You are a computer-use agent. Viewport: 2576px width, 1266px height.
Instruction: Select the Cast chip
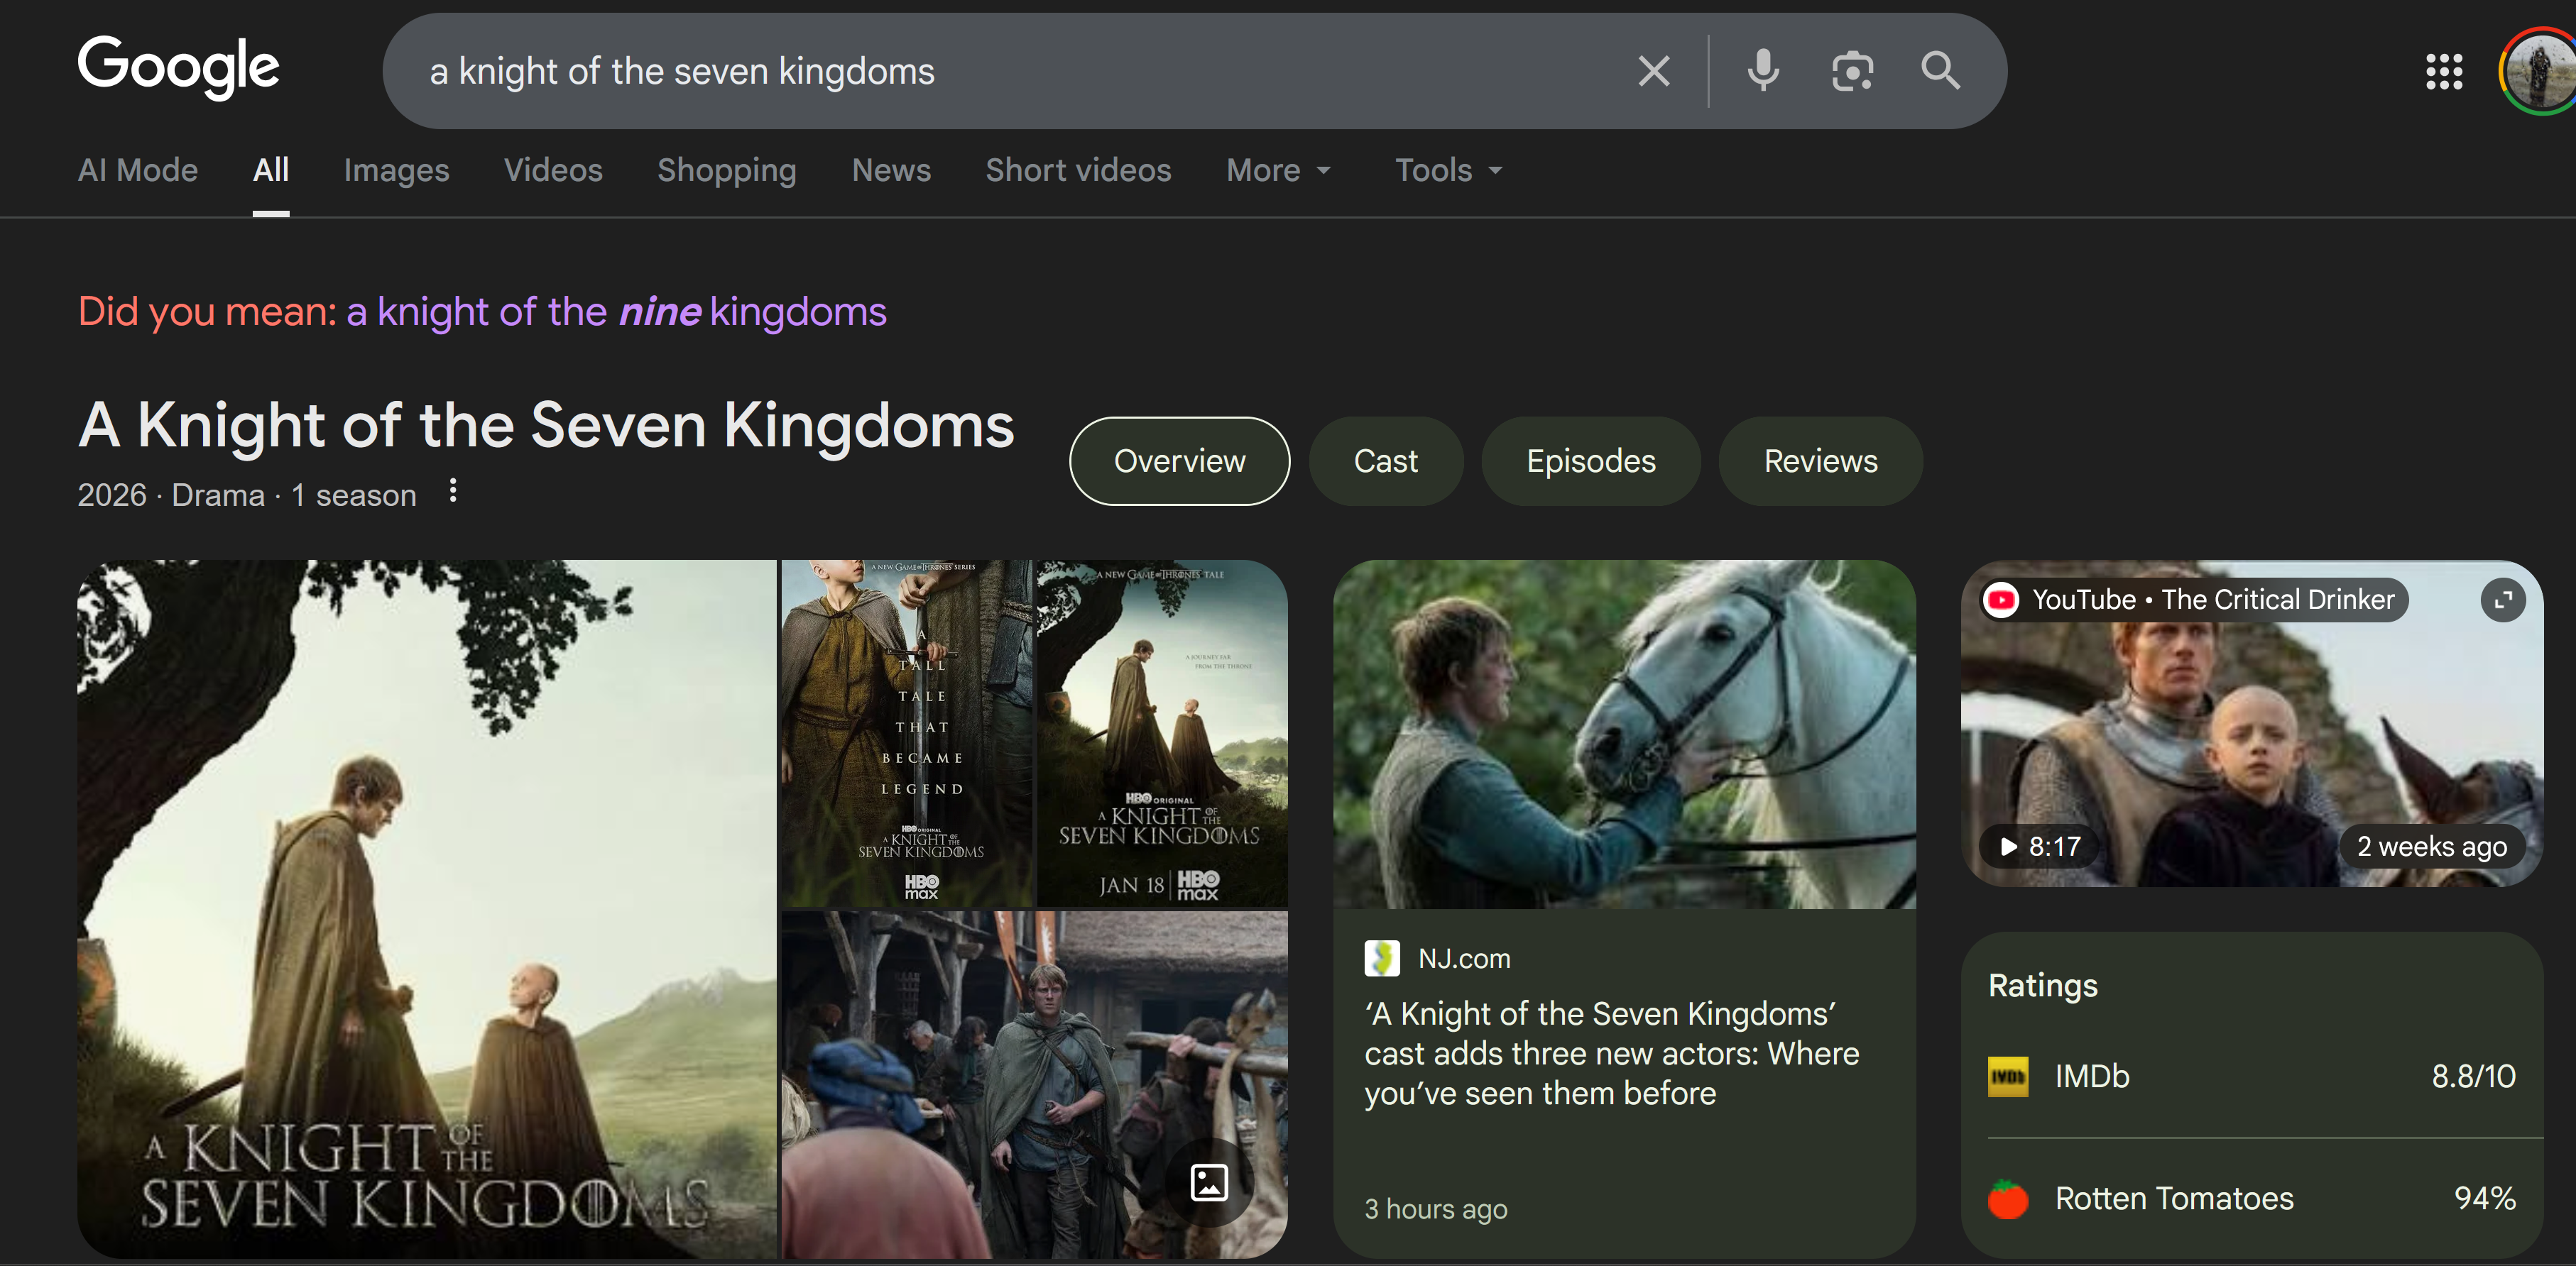tap(1385, 461)
